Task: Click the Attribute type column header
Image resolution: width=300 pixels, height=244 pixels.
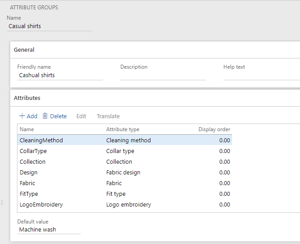Action: pos(123,129)
